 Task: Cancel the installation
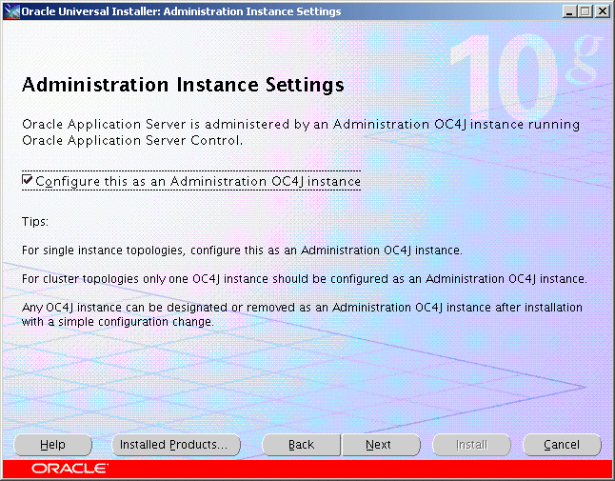(x=562, y=445)
